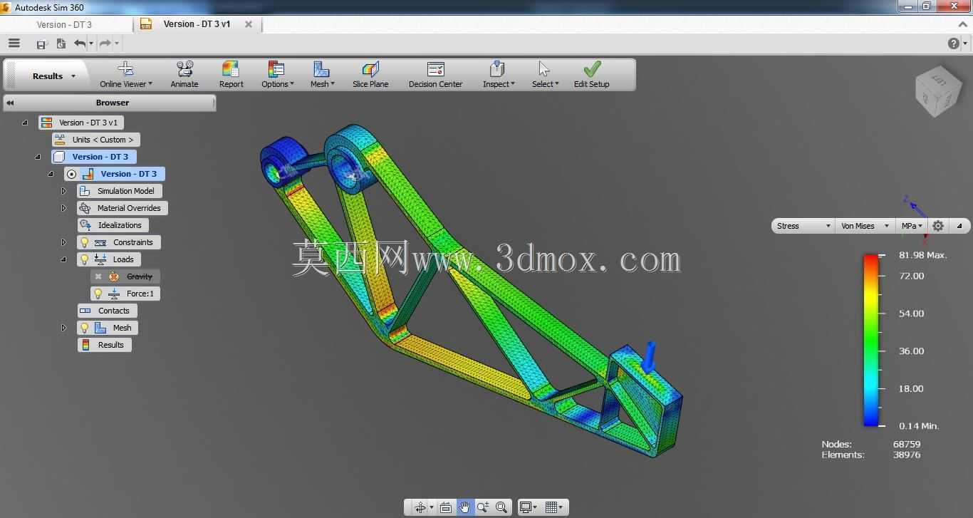Select the Force:1 load item
Image resolution: width=973 pixels, height=518 pixels.
click(x=125, y=294)
